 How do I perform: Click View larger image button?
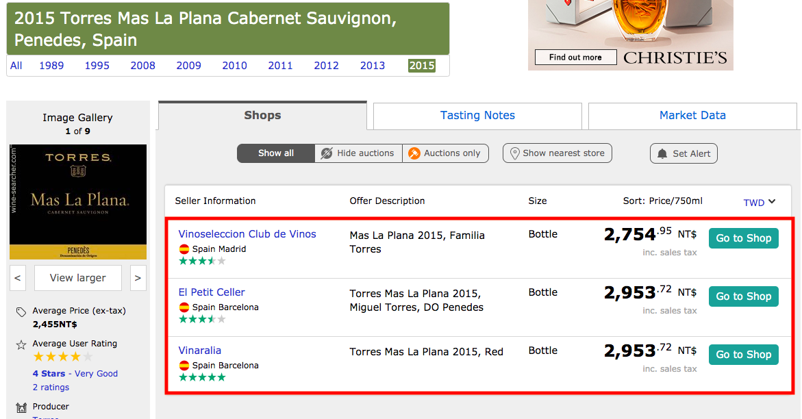click(x=78, y=278)
